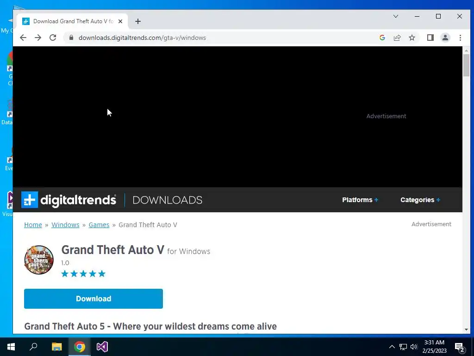Go forward one page in Chrome

point(38,38)
